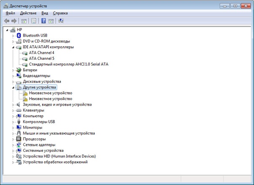The width and height of the screenshot is (254, 185).
Task: Click the Батареи battery icon
Action: point(19,70)
